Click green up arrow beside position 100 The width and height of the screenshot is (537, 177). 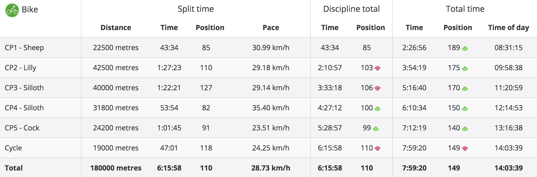[377, 109]
